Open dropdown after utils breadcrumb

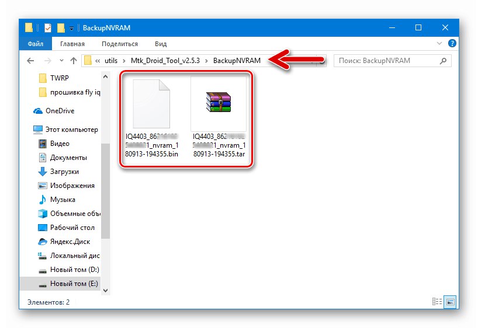click(124, 61)
